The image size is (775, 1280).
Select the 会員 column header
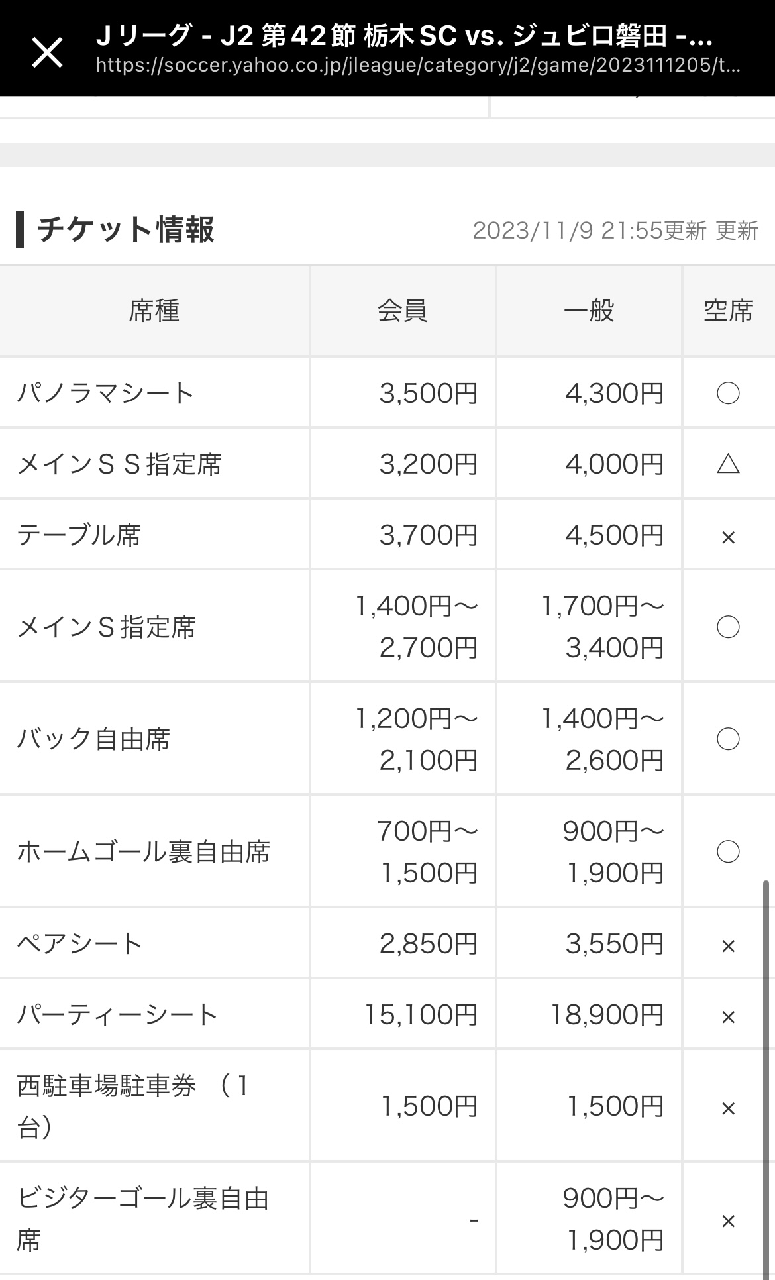click(x=403, y=311)
